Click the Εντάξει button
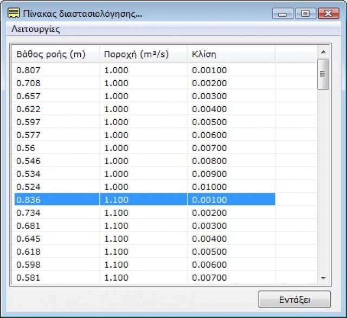Screen dimensions: 347x318 [x=294, y=299]
